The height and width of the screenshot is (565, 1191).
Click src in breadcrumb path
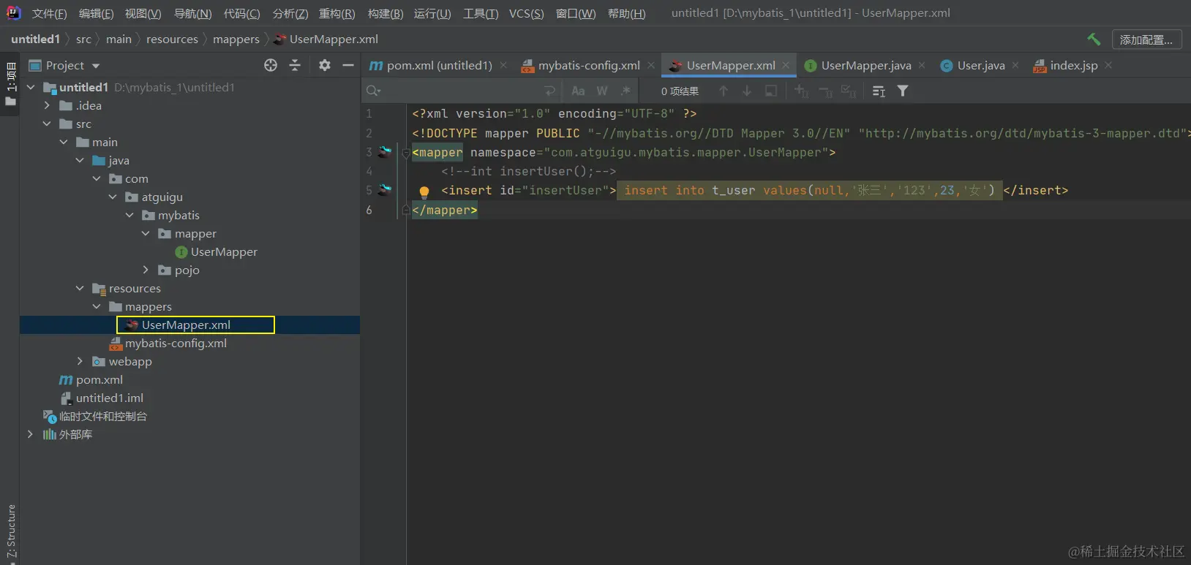83,39
